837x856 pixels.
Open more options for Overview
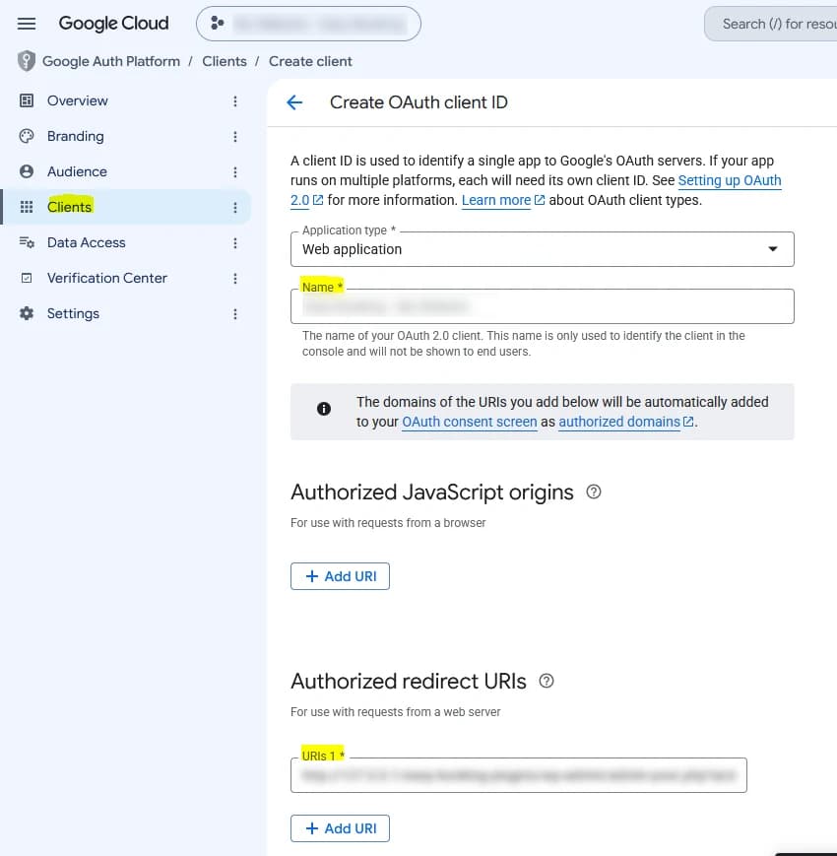tap(235, 101)
